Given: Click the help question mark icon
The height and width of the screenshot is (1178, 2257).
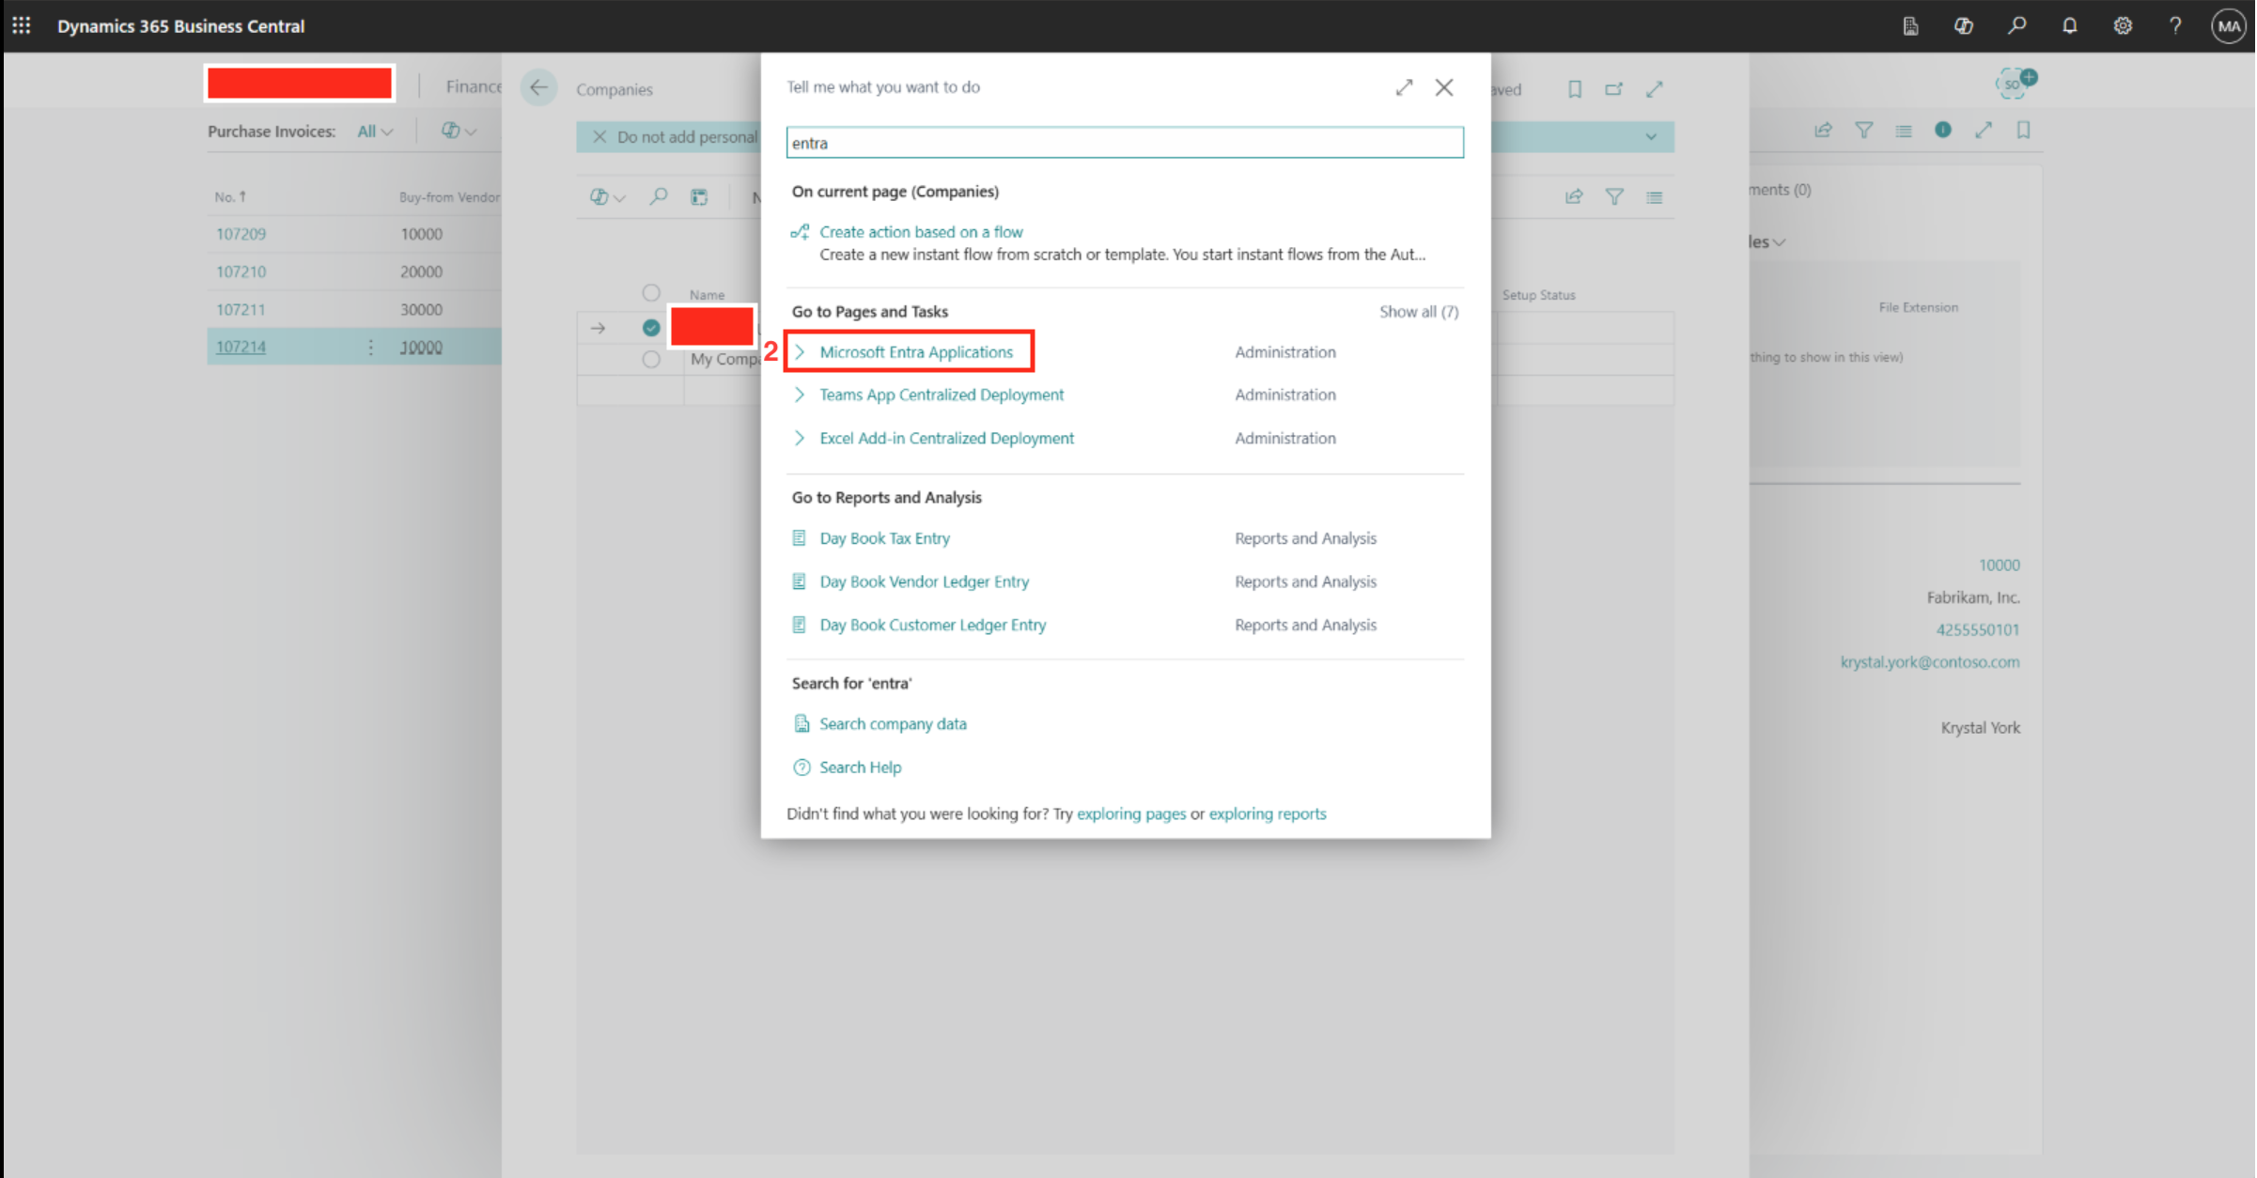Looking at the screenshot, I should [x=2175, y=25].
